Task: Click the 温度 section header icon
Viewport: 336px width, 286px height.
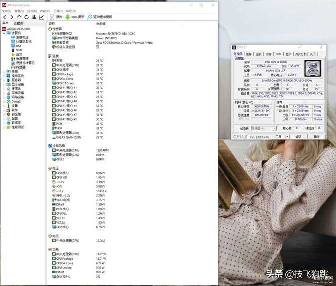Action: coord(50,56)
